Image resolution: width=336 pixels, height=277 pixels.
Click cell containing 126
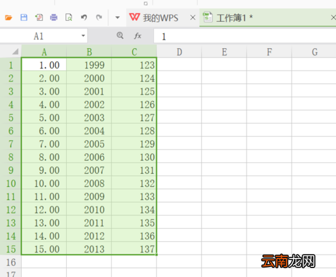(134, 104)
